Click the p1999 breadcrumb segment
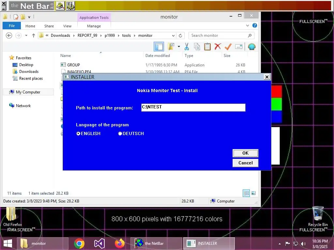The height and width of the screenshot is (250, 334). point(110,35)
